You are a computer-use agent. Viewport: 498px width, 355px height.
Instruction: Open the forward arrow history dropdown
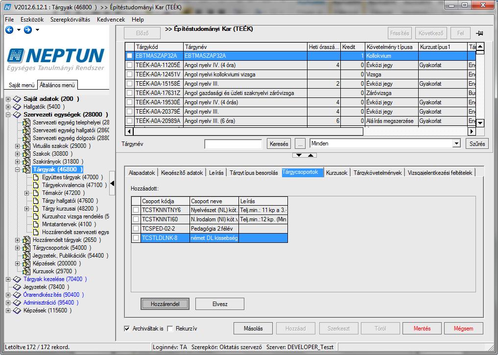point(37,30)
